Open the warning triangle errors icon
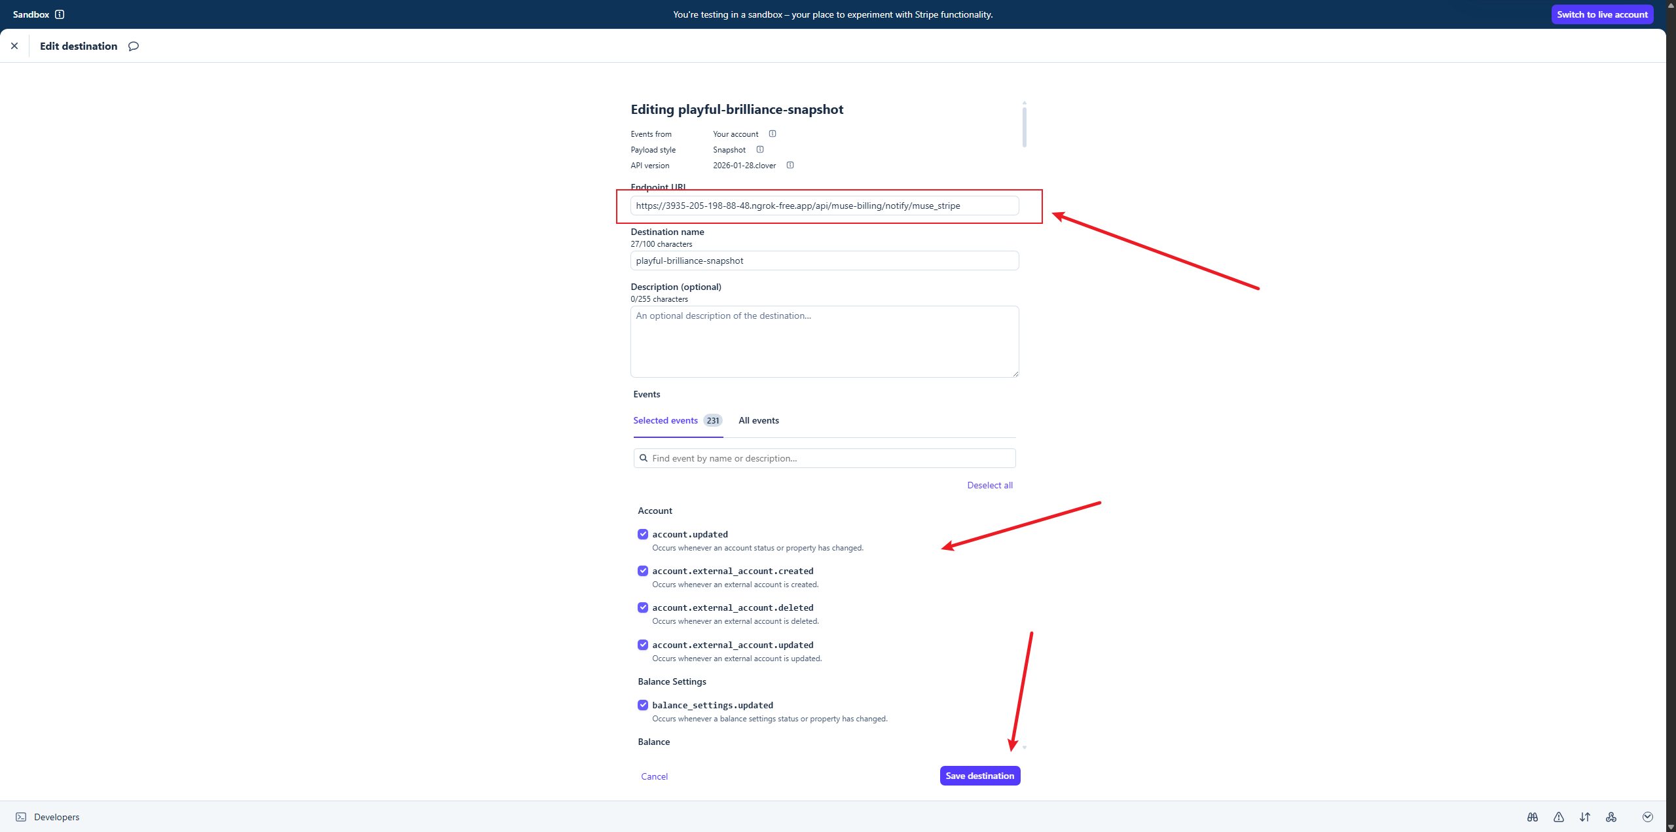This screenshot has width=1676, height=832. pyautogui.click(x=1558, y=817)
